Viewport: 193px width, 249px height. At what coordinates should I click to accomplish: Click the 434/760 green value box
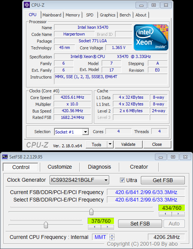172,208
